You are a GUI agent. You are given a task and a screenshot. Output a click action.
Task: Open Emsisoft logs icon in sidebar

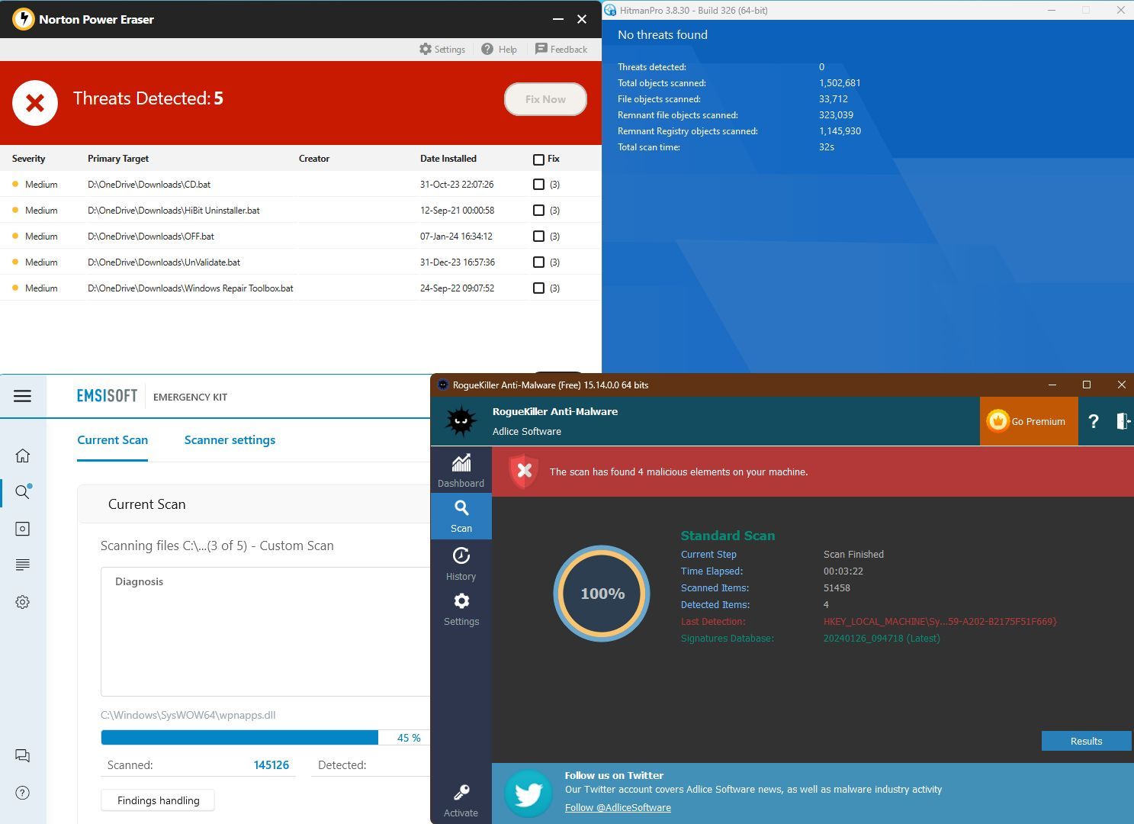23,565
